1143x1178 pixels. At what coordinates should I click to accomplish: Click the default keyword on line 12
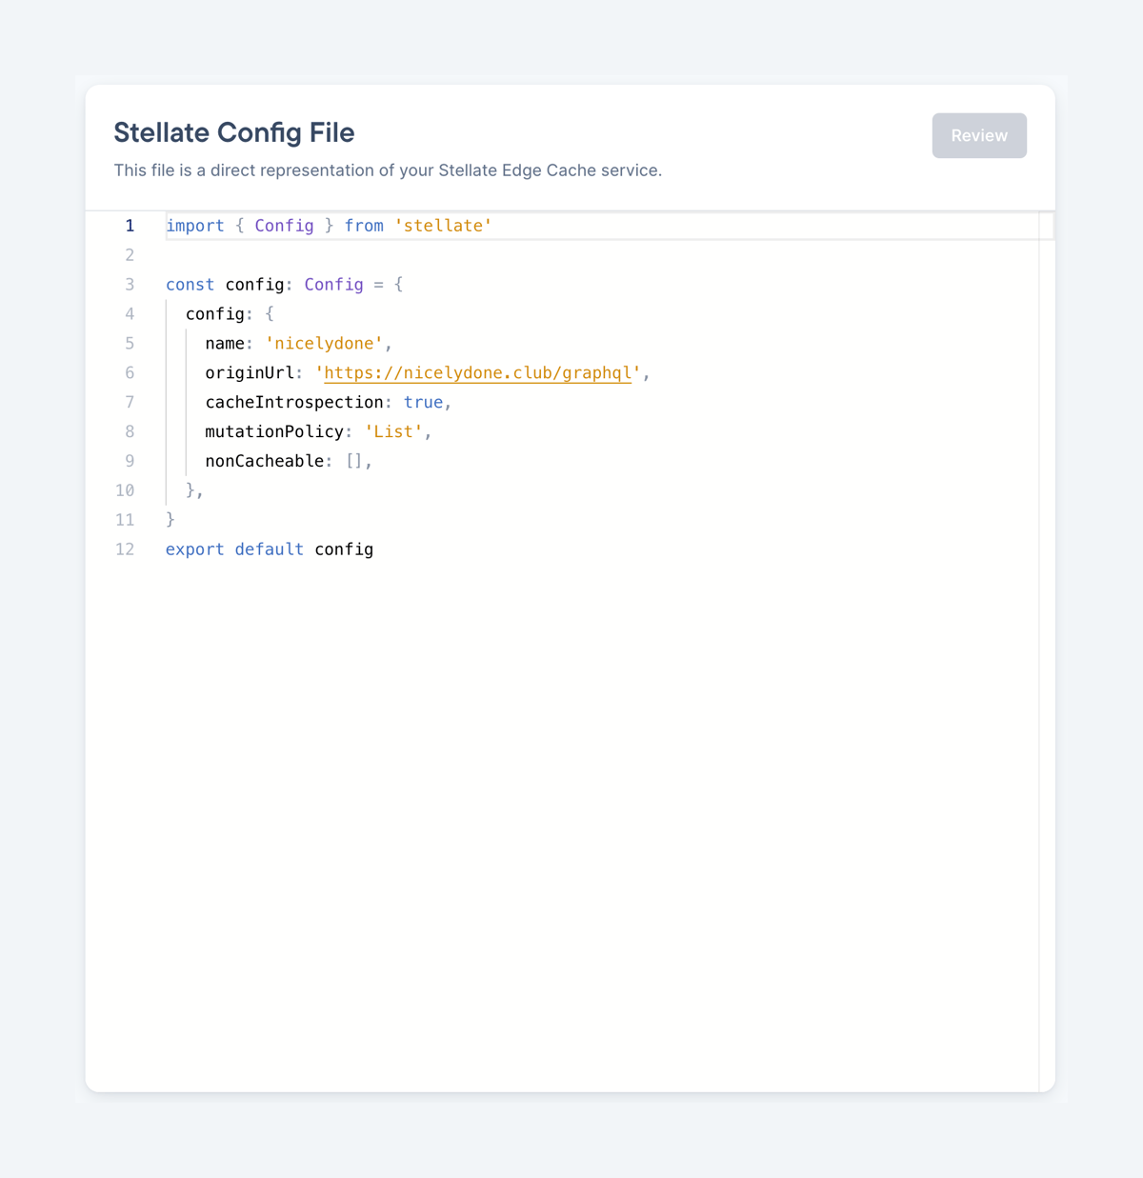tap(269, 549)
